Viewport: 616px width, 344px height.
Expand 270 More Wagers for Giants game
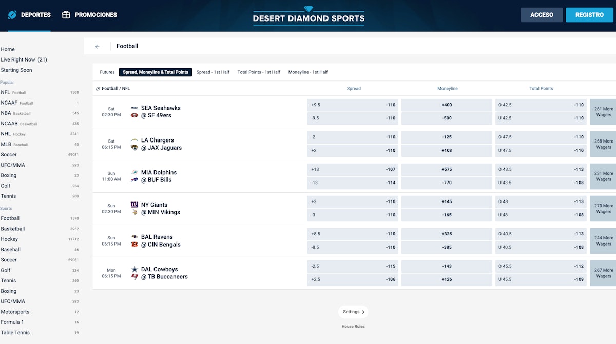(x=603, y=209)
